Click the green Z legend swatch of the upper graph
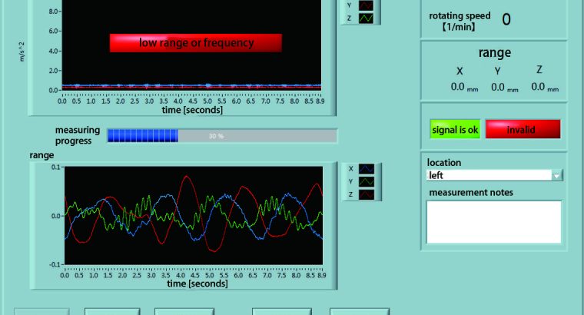The width and height of the screenshot is (584, 315). 366,18
